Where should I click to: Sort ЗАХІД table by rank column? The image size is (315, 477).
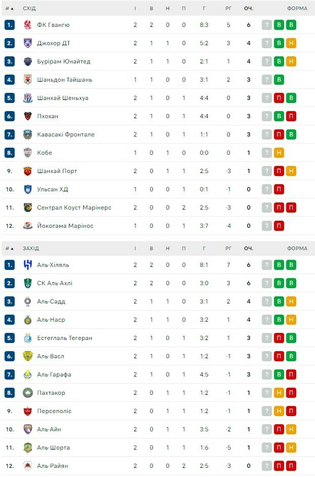coord(10,249)
